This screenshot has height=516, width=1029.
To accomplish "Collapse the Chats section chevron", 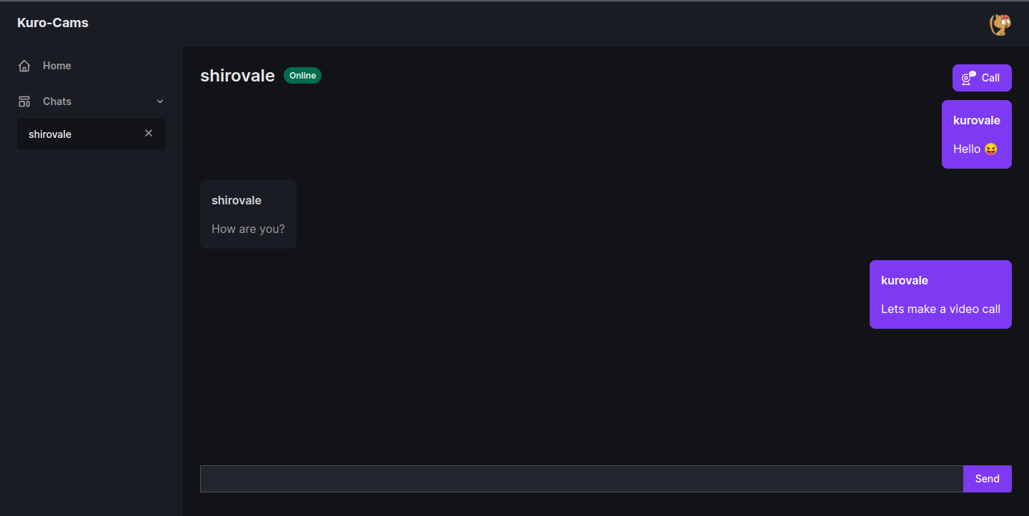I will 160,101.
